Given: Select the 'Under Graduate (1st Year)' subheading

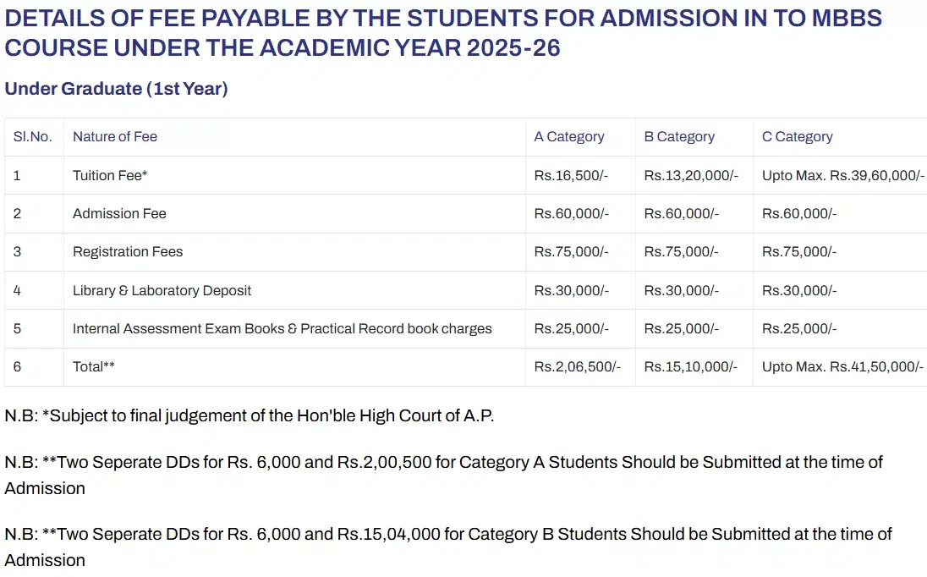Looking at the screenshot, I should coord(116,89).
